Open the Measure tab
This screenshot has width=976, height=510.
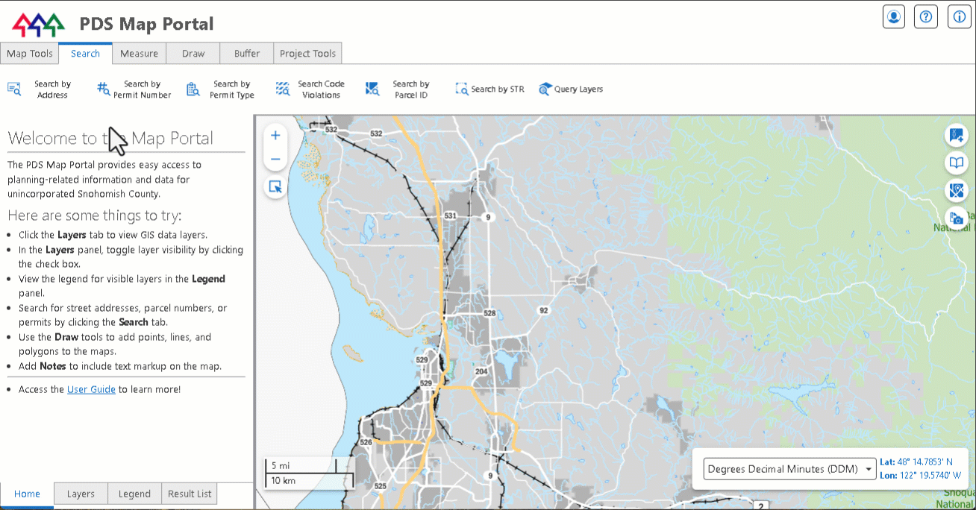[139, 54]
